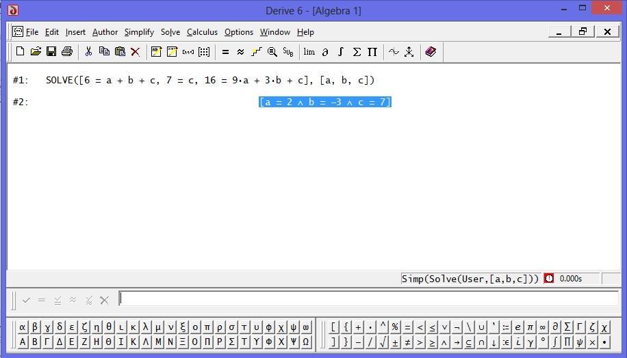This screenshot has width=627, height=358.
Task: Insert union ∪ symbol from palette
Action: pos(481,327)
